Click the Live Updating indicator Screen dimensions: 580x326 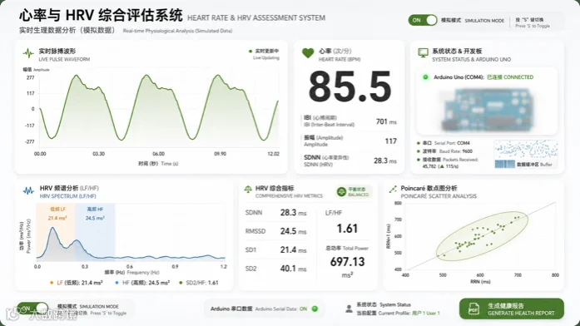tap(264, 54)
